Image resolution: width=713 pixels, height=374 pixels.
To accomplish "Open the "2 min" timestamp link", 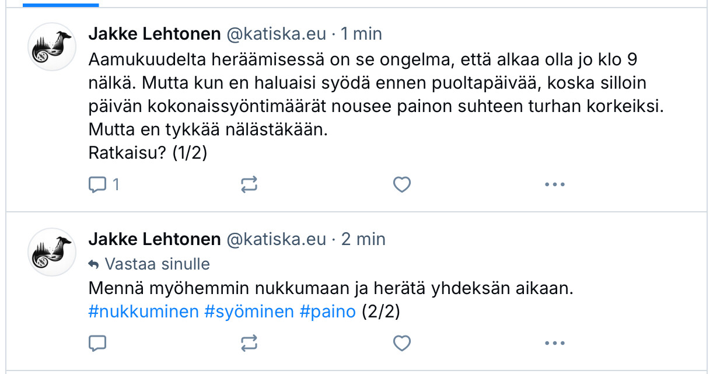I will click(363, 239).
